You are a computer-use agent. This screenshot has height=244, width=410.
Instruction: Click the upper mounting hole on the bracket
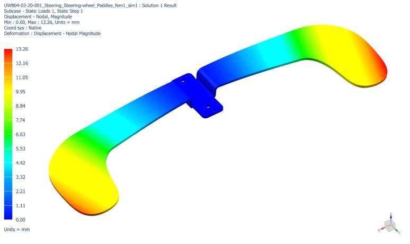click(183, 81)
